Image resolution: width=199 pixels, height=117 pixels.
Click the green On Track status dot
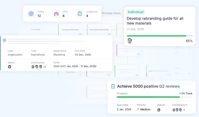[x=180, y=93]
